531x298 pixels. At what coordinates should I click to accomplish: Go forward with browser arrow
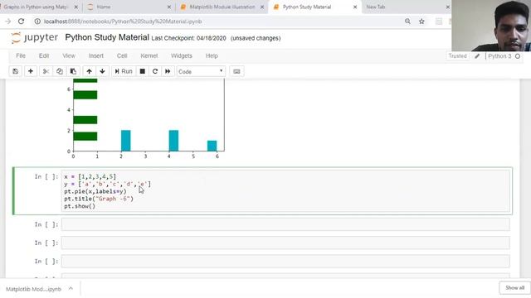[x=7, y=22]
